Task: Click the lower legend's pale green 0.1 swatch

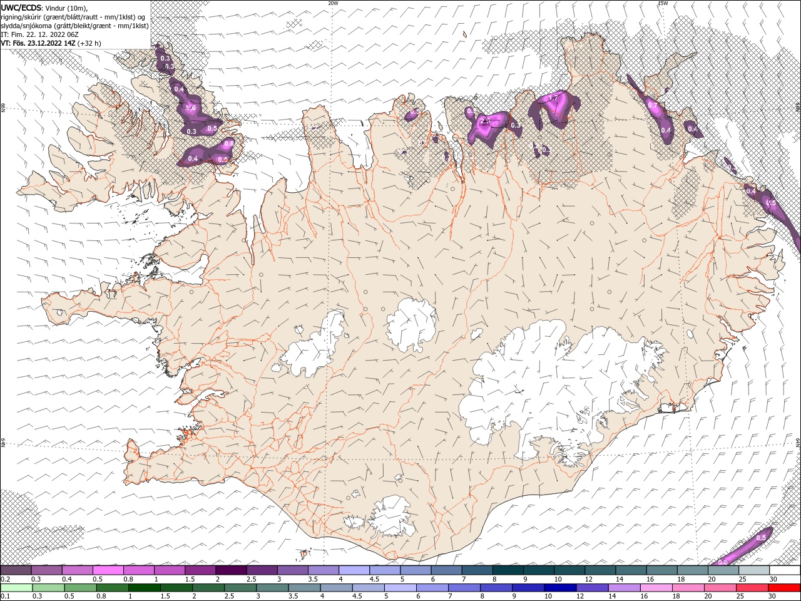Action: [x=16, y=588]
